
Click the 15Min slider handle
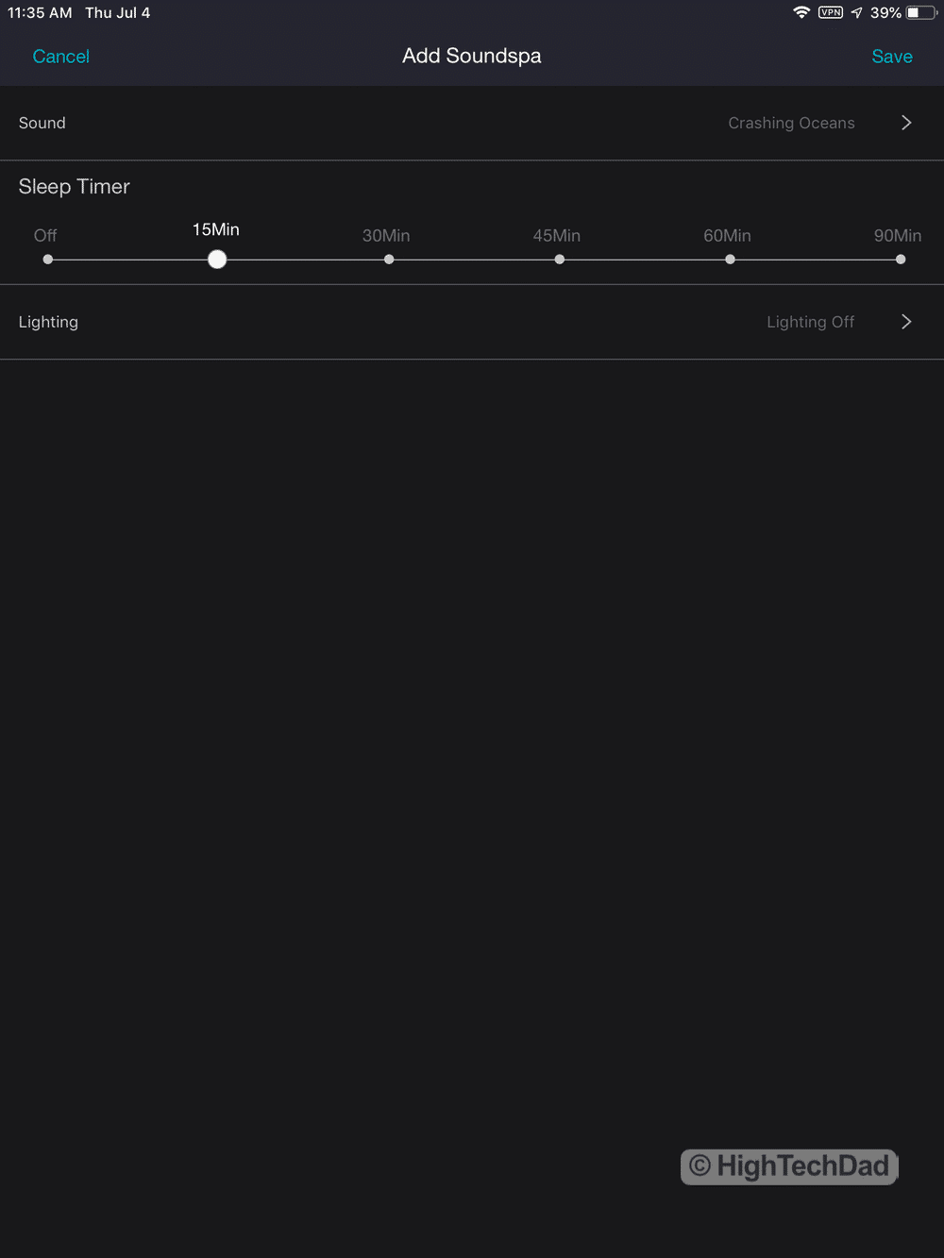pyautogui.click(x=217, y=260)
